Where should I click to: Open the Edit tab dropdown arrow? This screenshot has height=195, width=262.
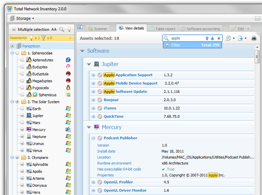click(248, 29)
